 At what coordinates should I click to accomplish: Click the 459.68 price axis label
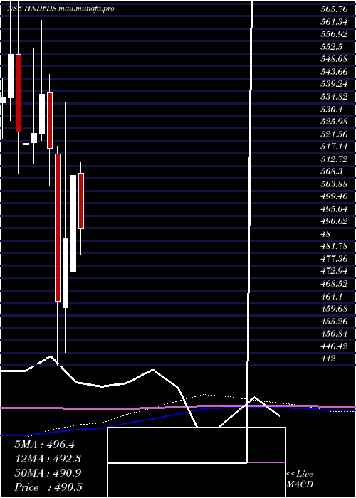point(334,308)
